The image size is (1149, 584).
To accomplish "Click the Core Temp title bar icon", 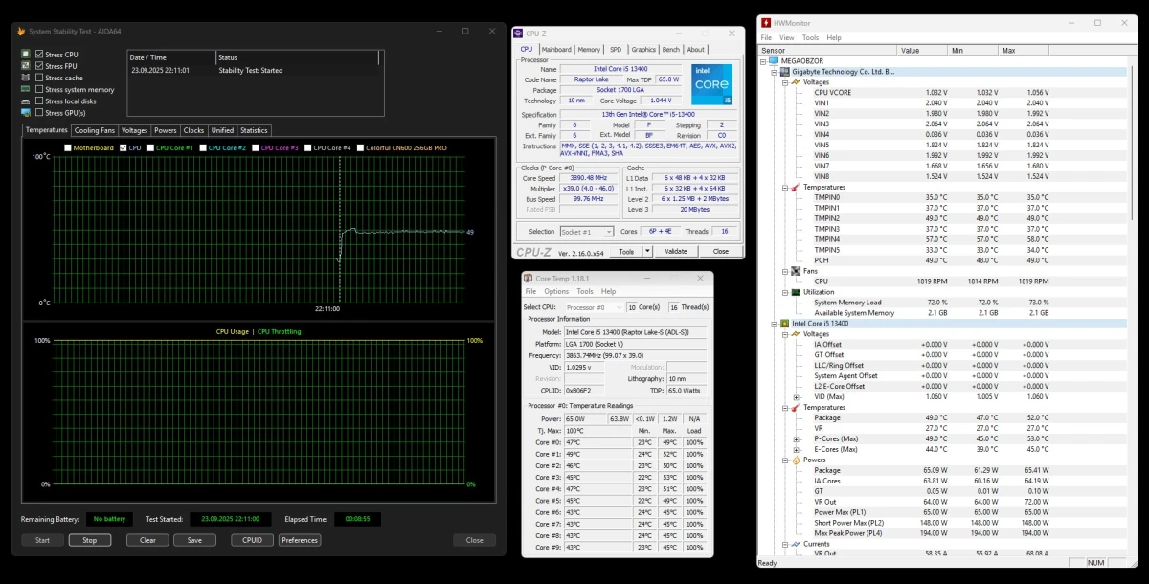I will (x=528, y=278).
